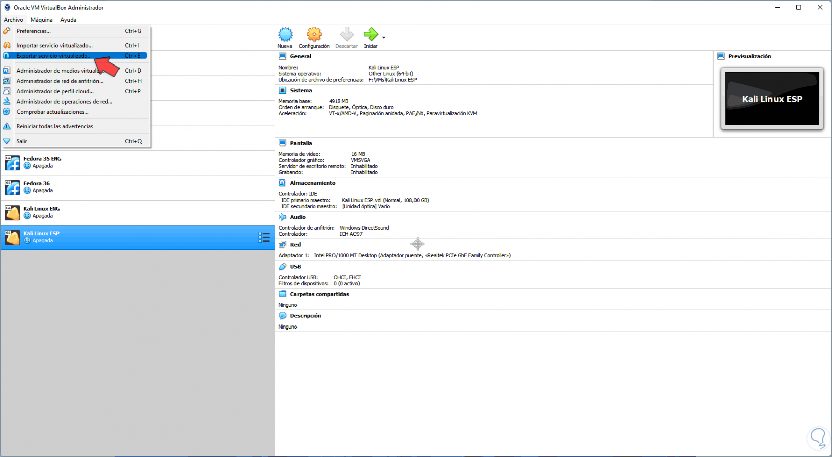Click the Kali Linux ENG machine icon
Image resolution: width=832 pixels, height=457 pixels.
(12, 212)
